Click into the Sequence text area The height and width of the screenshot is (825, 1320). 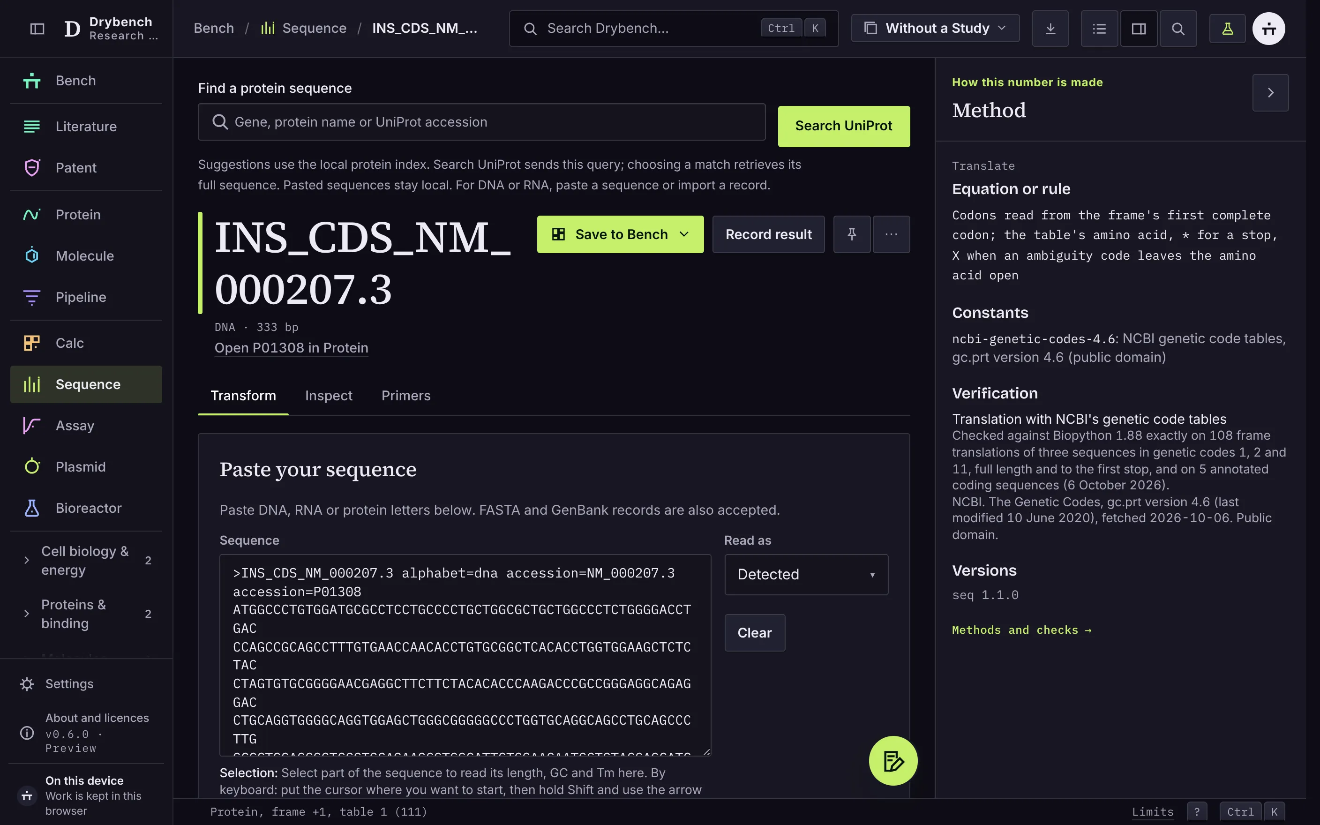(465, 655)
